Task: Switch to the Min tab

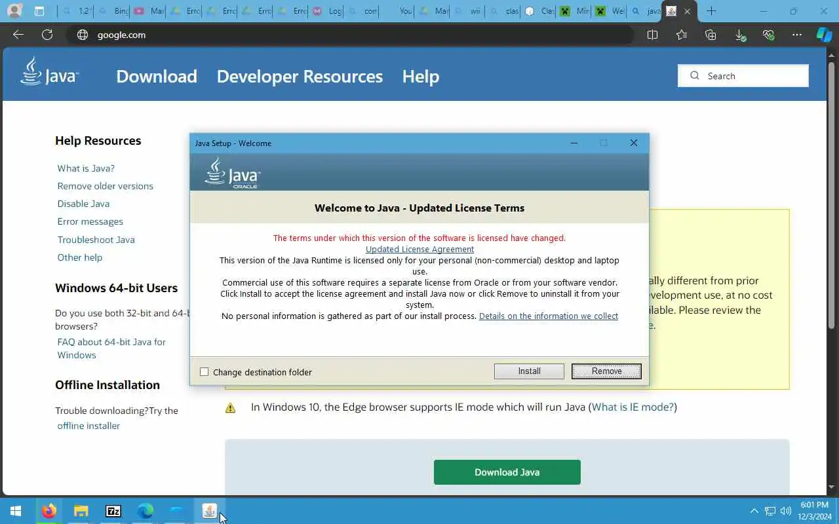Action: tap(574, 11)
